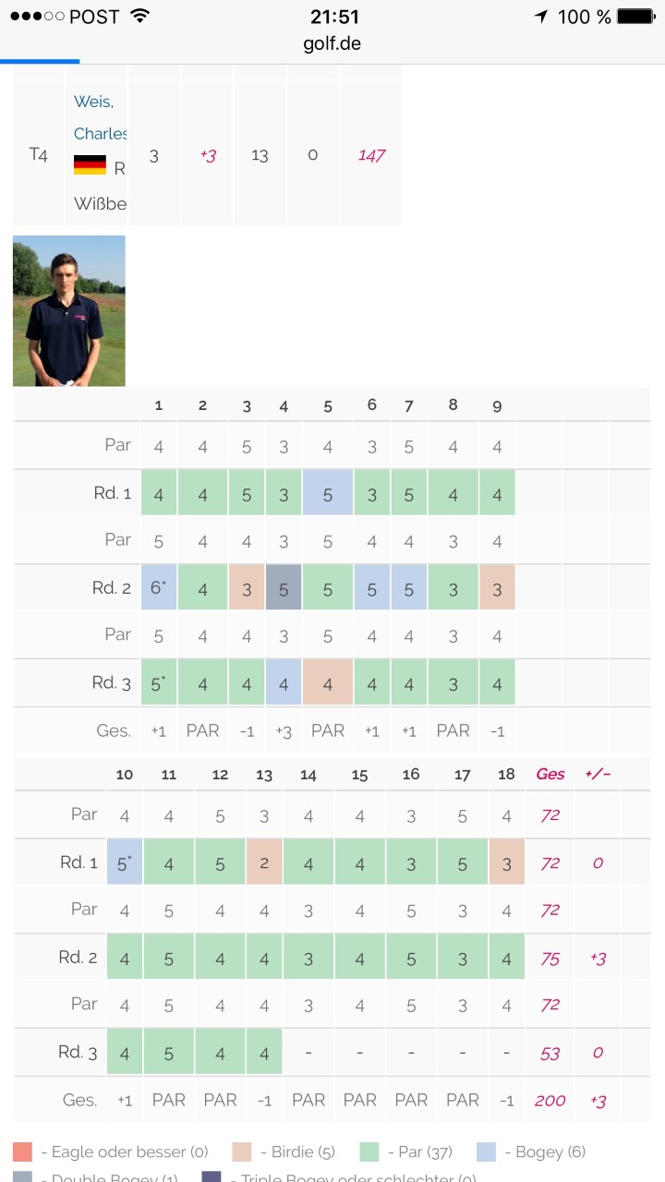This screenshot has height=1182, width=665.
Task: Open the Weis, Charles player link
Action: coord(100,115)
